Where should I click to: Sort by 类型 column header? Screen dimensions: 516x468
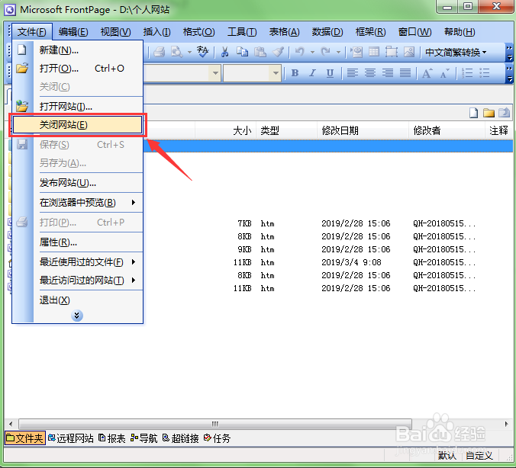(287, 130)
